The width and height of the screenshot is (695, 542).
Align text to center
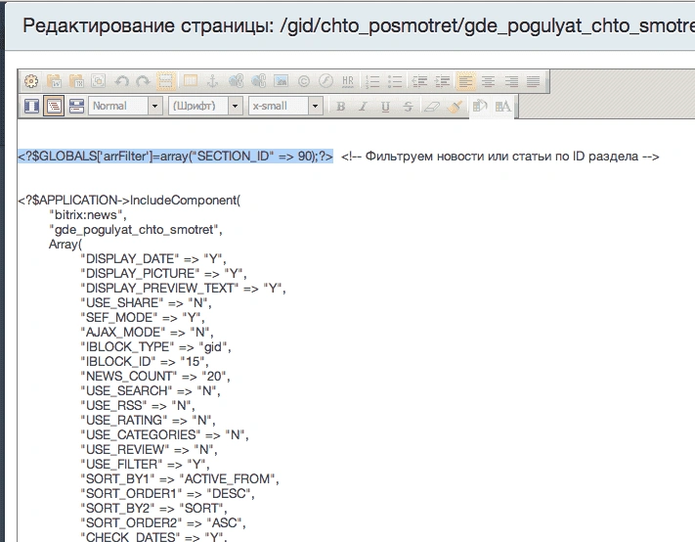489,81
